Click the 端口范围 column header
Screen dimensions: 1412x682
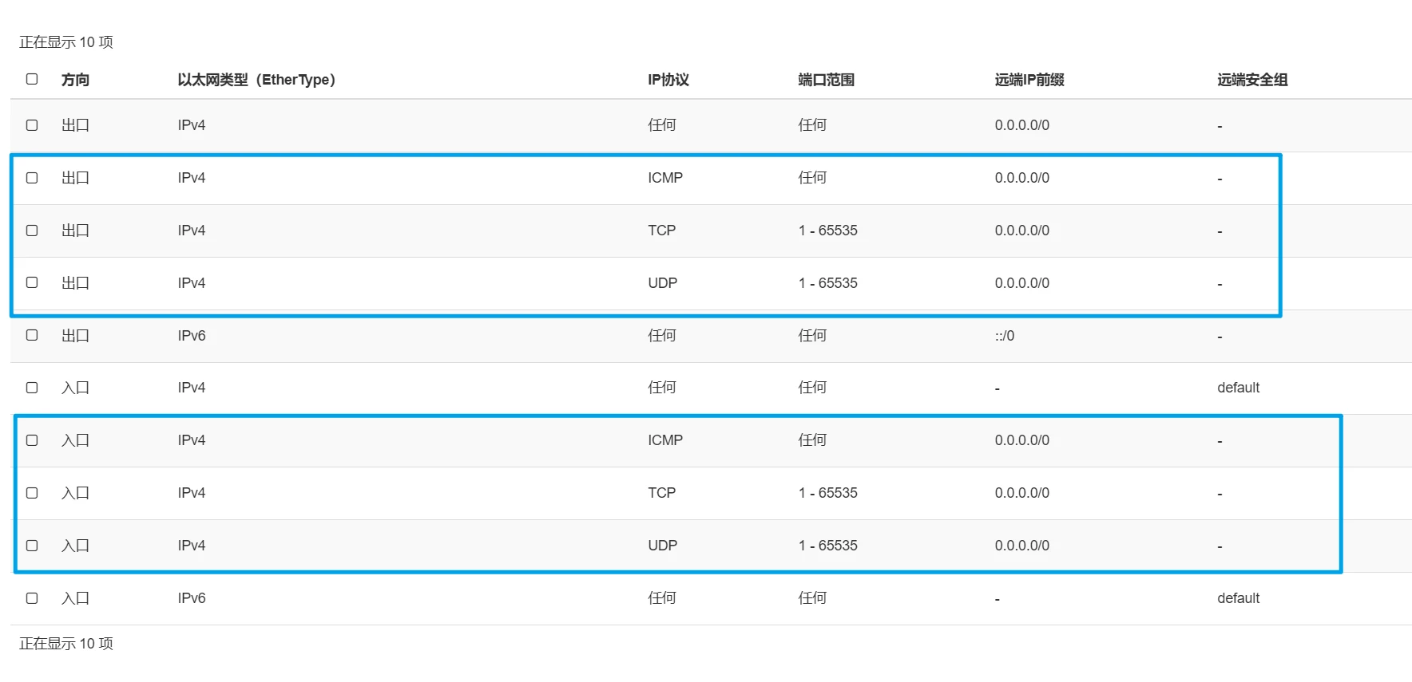(x=826, y=80)
